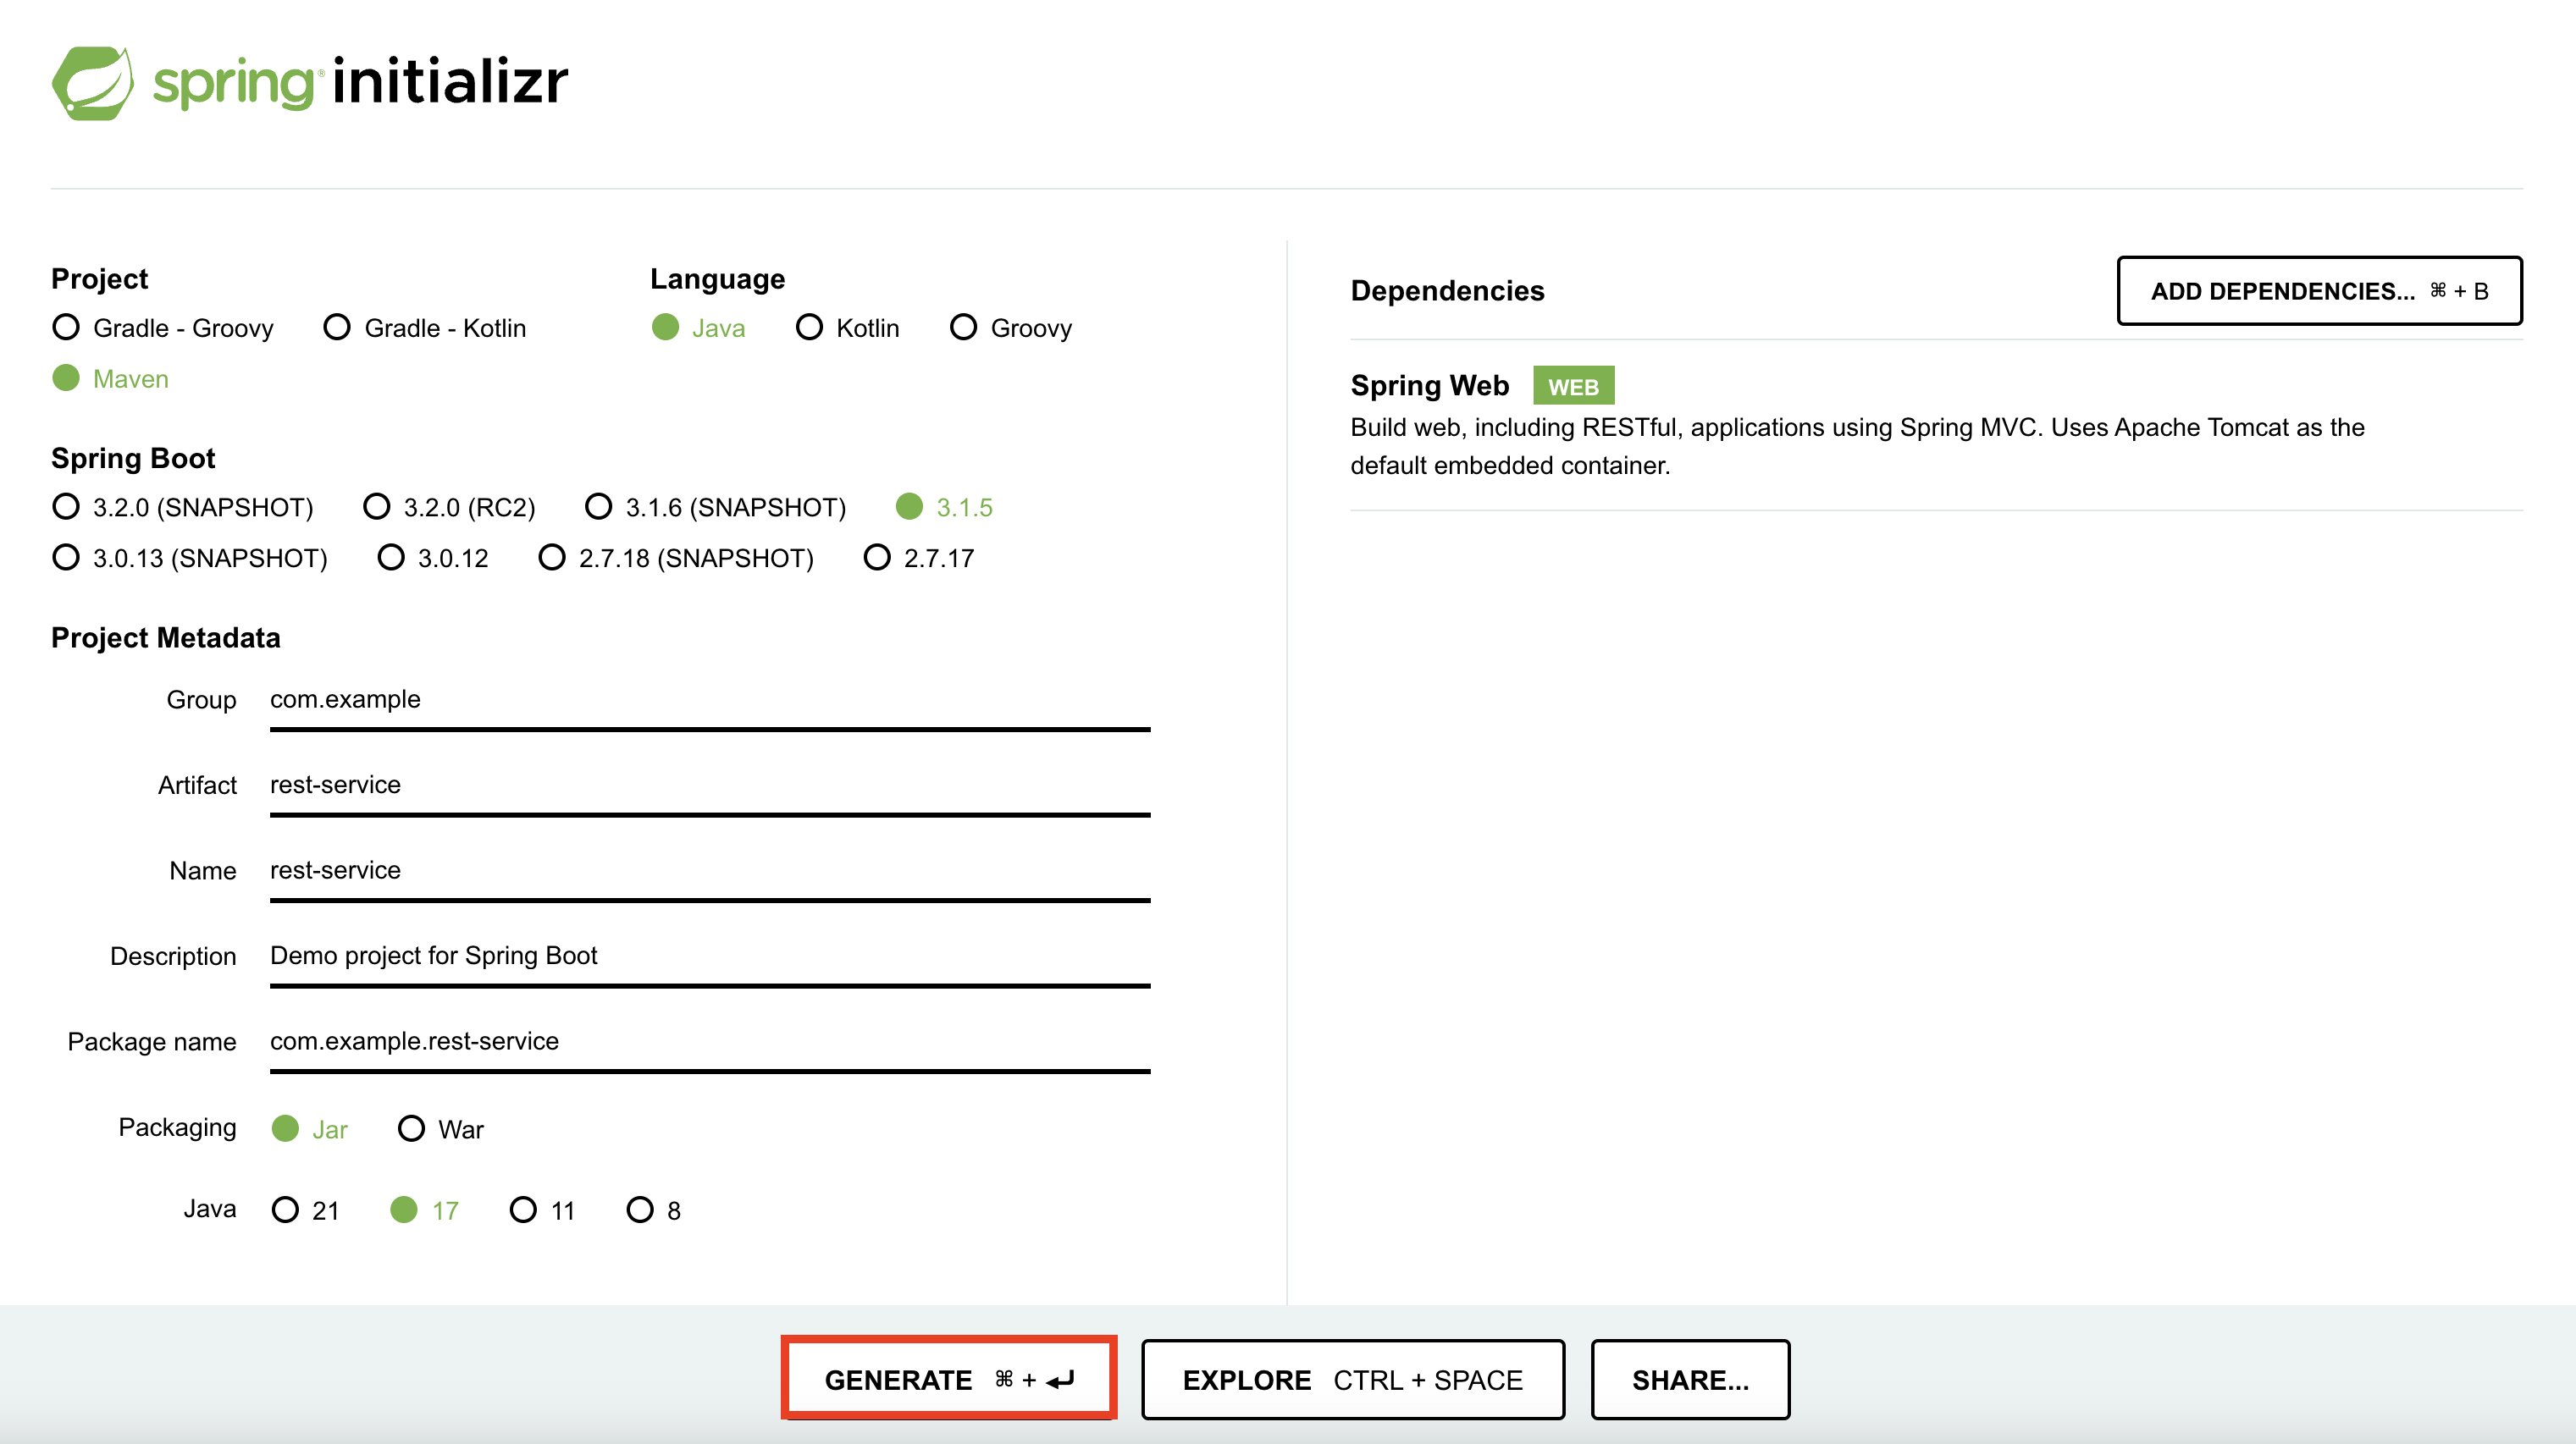
Task: Choose Kotlin as the language
Action: pos(809,328)
